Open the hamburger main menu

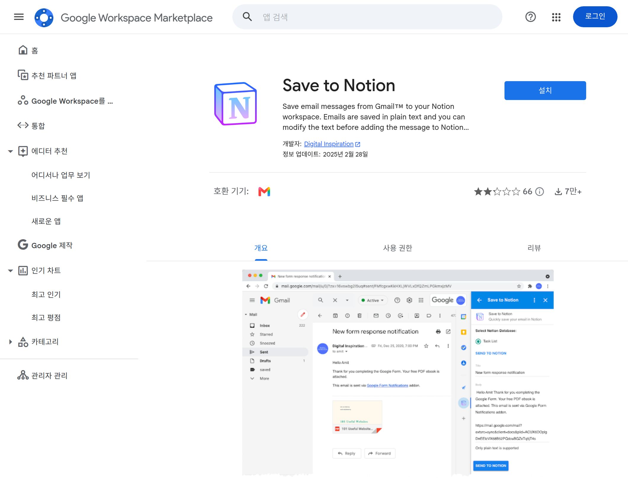tap(19, 17)
